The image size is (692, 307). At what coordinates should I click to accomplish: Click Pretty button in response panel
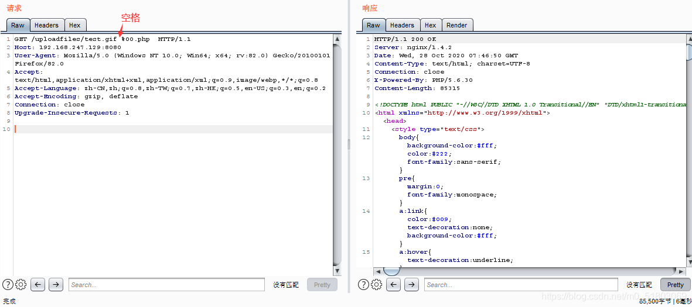(675, 285)
